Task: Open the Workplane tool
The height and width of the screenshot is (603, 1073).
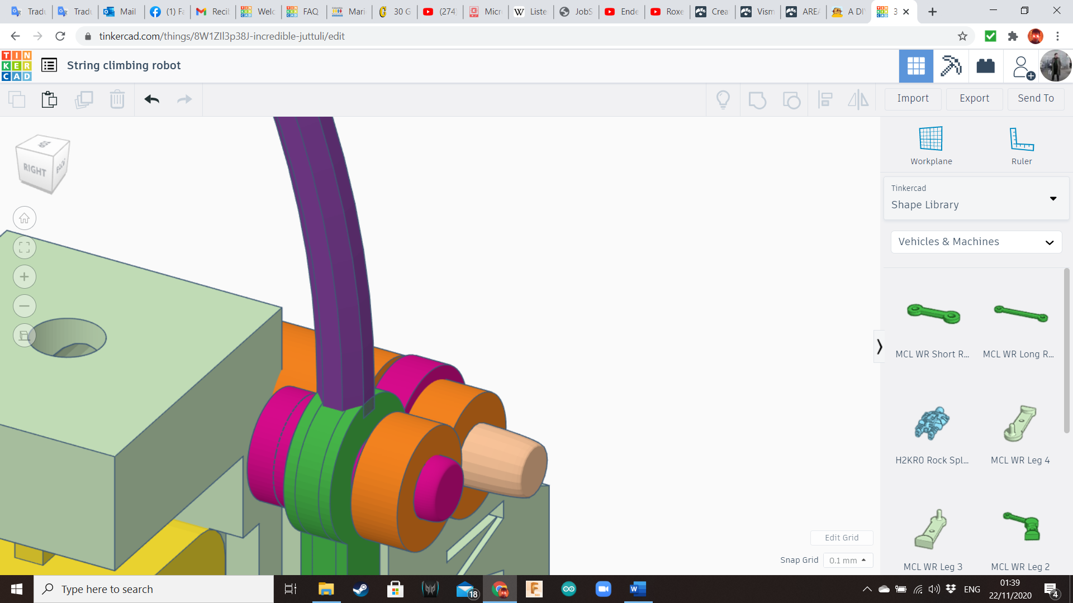Action: point(930,144)
